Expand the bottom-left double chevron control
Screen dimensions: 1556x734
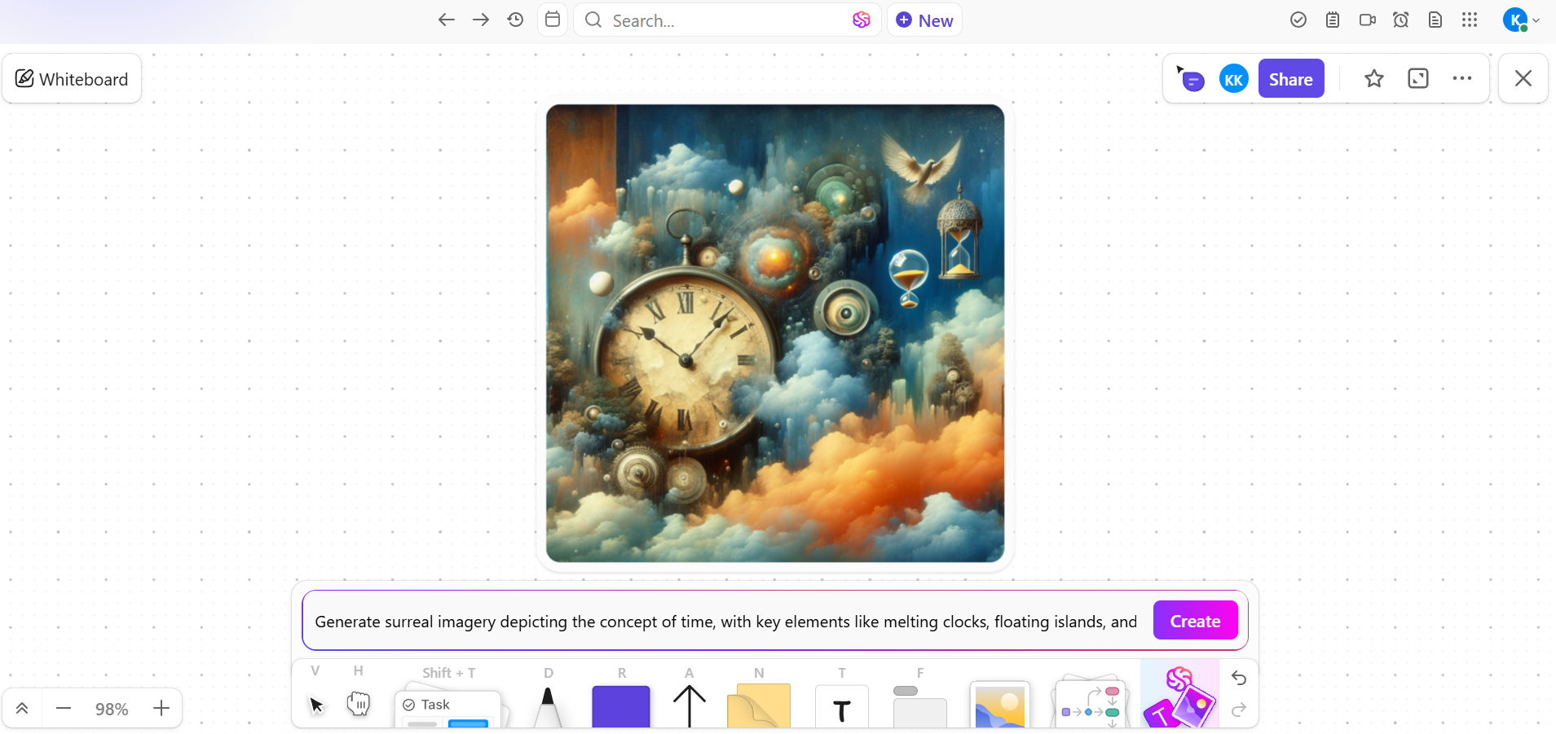point(22,708)
